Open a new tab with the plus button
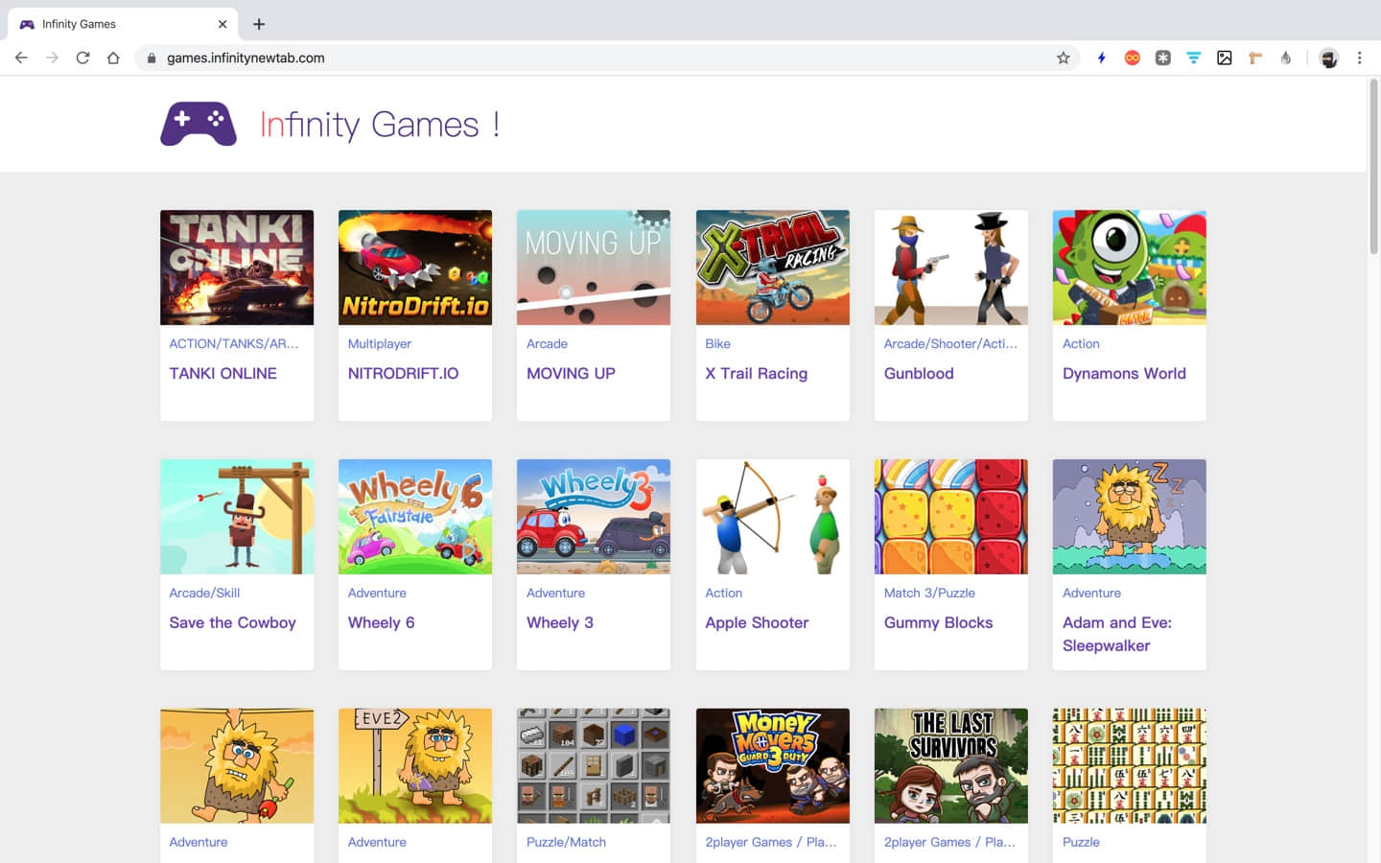 click(x=259, y=24)
